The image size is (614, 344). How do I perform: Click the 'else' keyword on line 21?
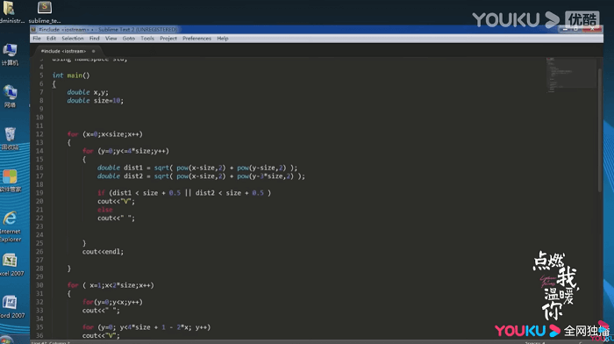click(105, 210)
